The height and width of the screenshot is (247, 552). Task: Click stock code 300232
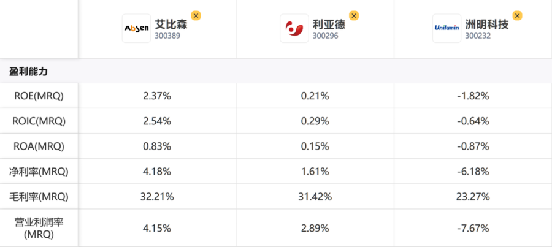click(478, 36)
